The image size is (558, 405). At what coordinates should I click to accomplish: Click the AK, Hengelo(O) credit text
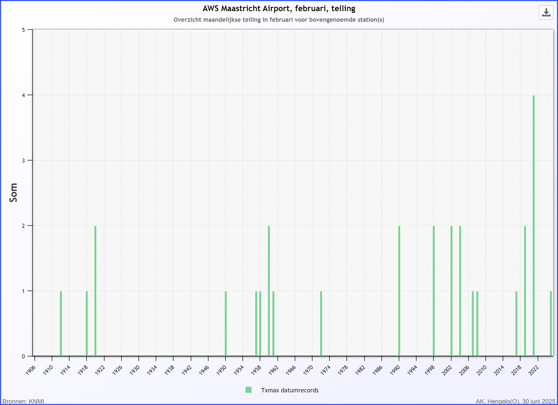click(x=515, y=401)
